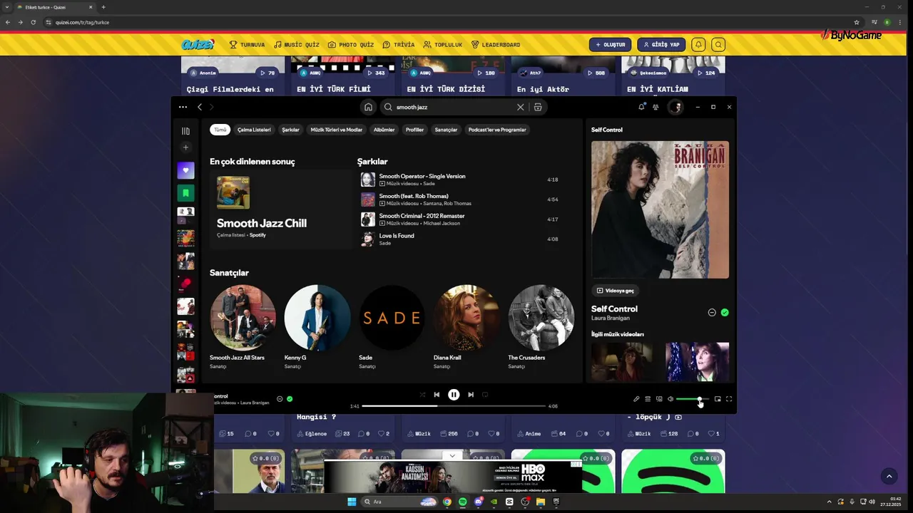Go back in Spotify navigation

[200, 107]
